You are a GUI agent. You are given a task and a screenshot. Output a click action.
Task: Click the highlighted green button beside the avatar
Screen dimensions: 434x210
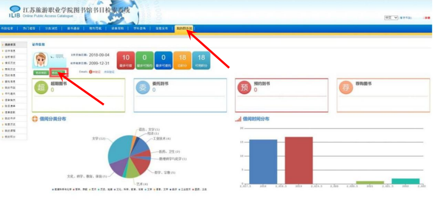click(59, 73)
